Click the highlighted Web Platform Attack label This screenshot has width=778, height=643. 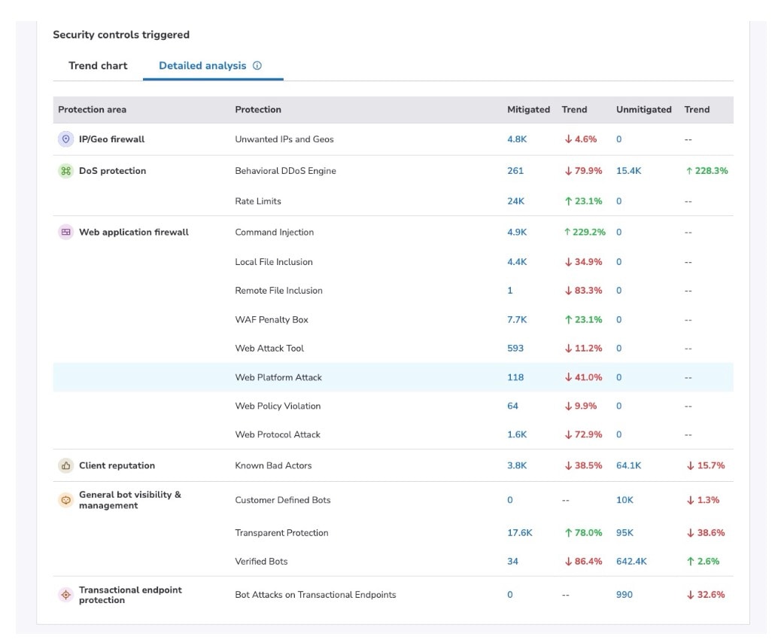point(278,377)
